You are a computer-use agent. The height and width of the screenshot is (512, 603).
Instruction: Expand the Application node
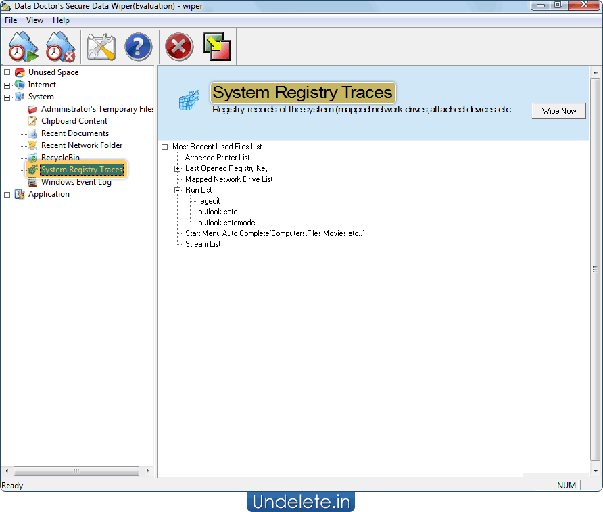pyautogui.click(x=7, y=195)
